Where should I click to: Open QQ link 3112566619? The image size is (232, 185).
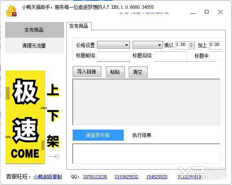point(189,177)
